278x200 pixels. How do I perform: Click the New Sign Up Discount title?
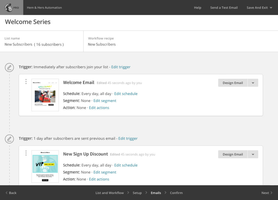86,154
